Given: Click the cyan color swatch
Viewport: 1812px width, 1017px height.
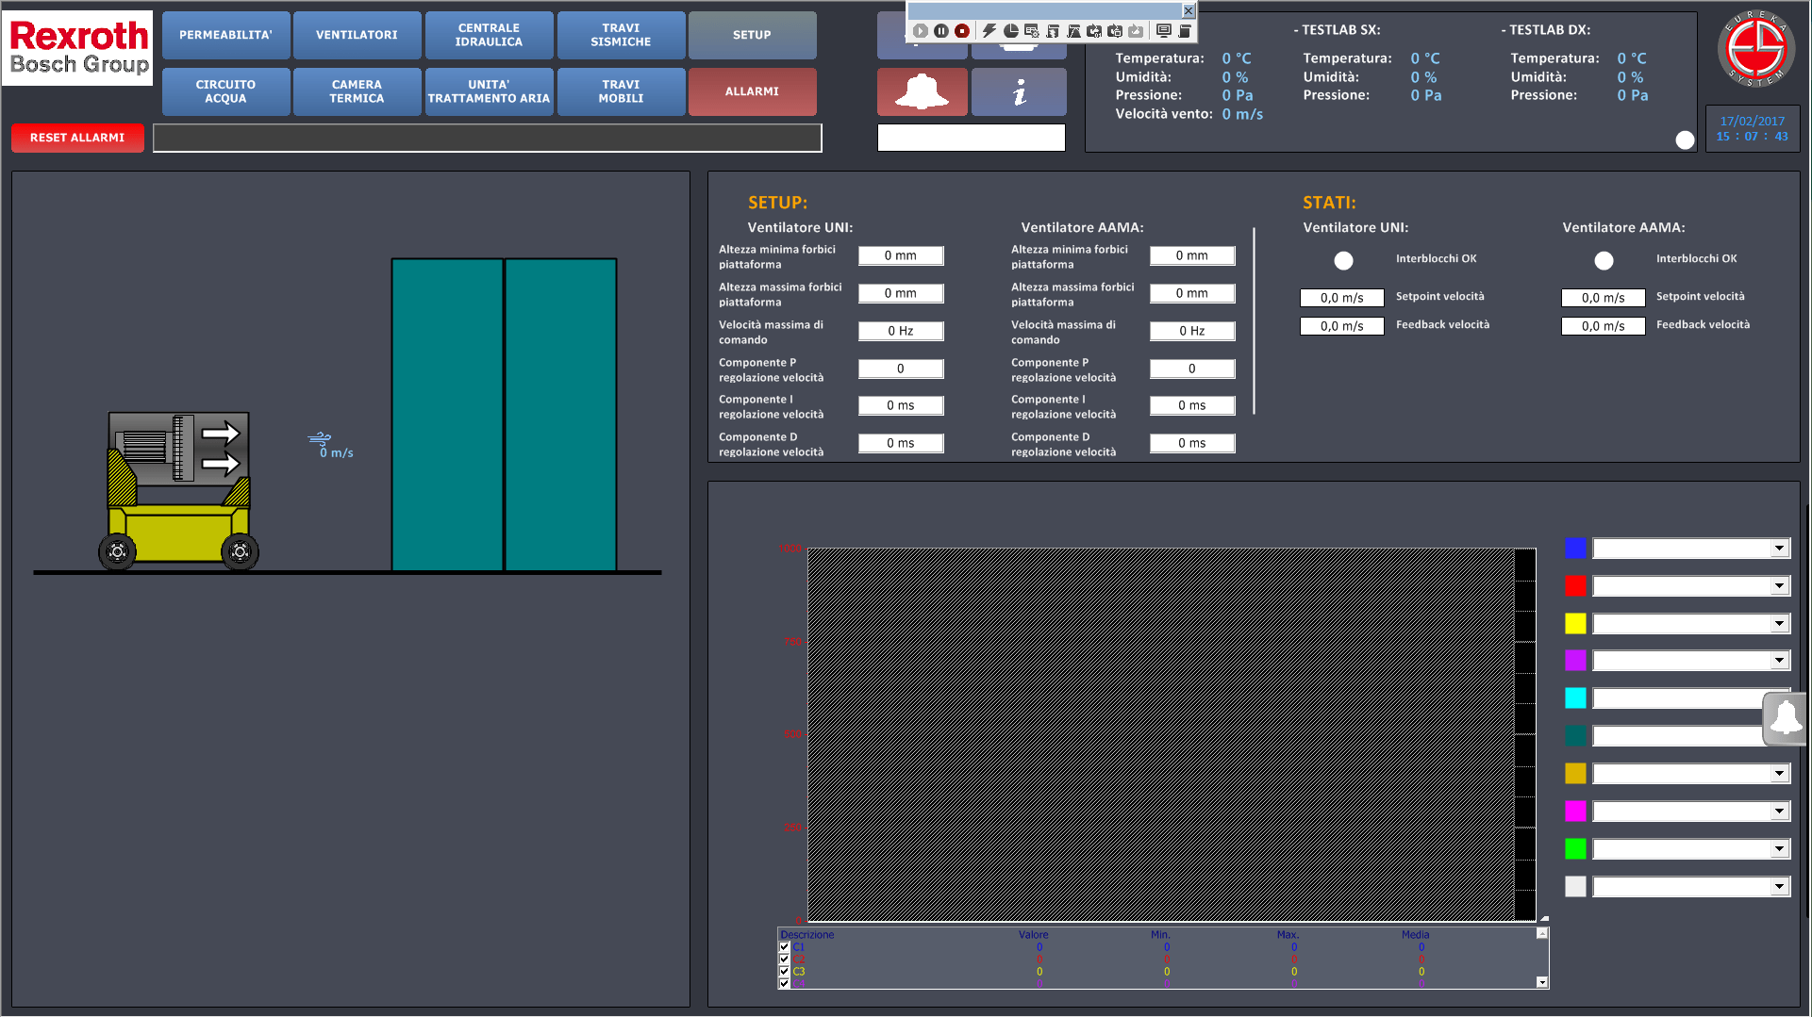Looking at the screenshot, I should (1575, 698).
